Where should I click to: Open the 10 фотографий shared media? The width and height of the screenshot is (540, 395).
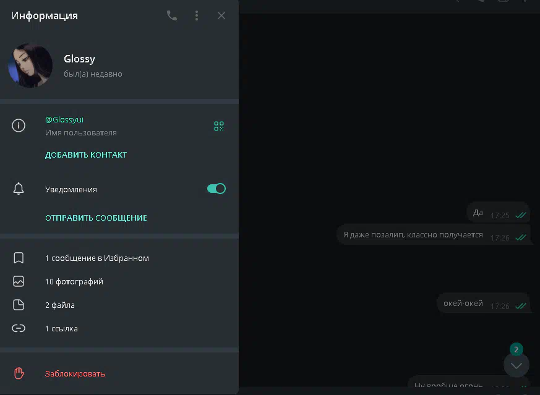[74, 281]
